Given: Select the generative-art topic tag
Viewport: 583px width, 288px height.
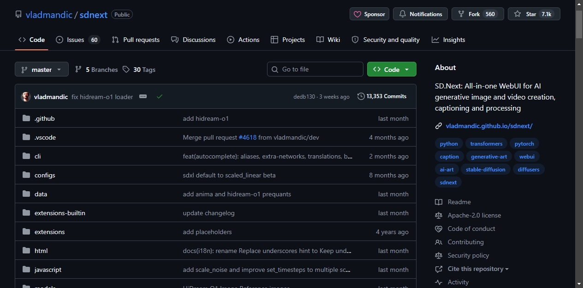Looking at the screenshot, I should coord(489,157).
